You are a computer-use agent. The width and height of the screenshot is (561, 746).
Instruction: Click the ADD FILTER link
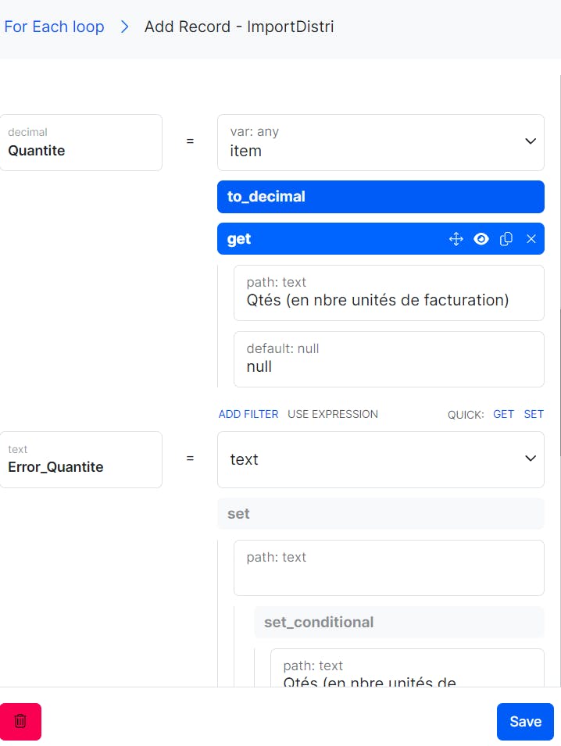click(248, 414)
